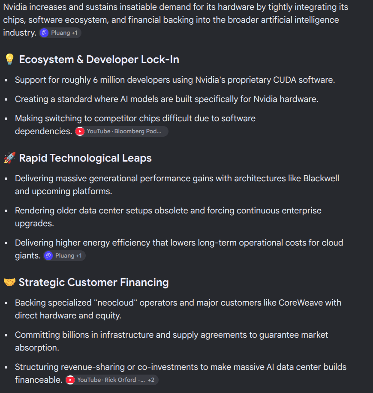The width and height of the screenshot is (373, 393).
Task: Open the YouTube Bloomberg Pod source chip
Action: coord(122,131)
